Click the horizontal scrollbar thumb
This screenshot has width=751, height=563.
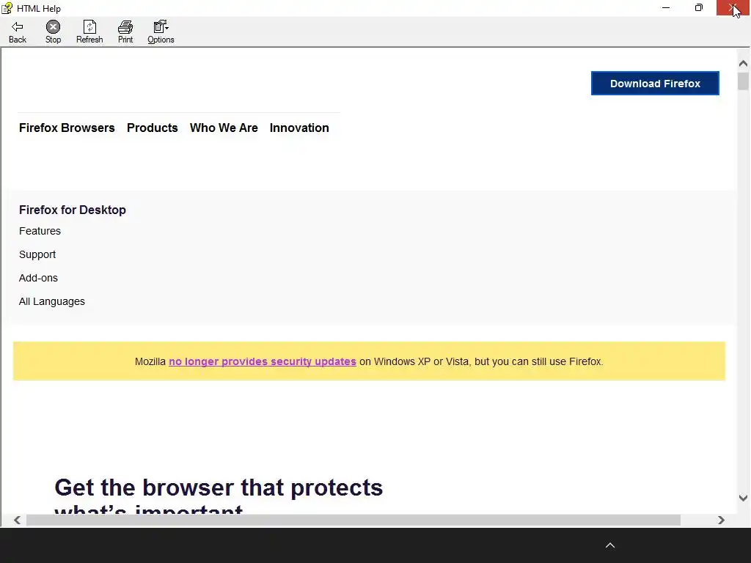tap(353, 520)
